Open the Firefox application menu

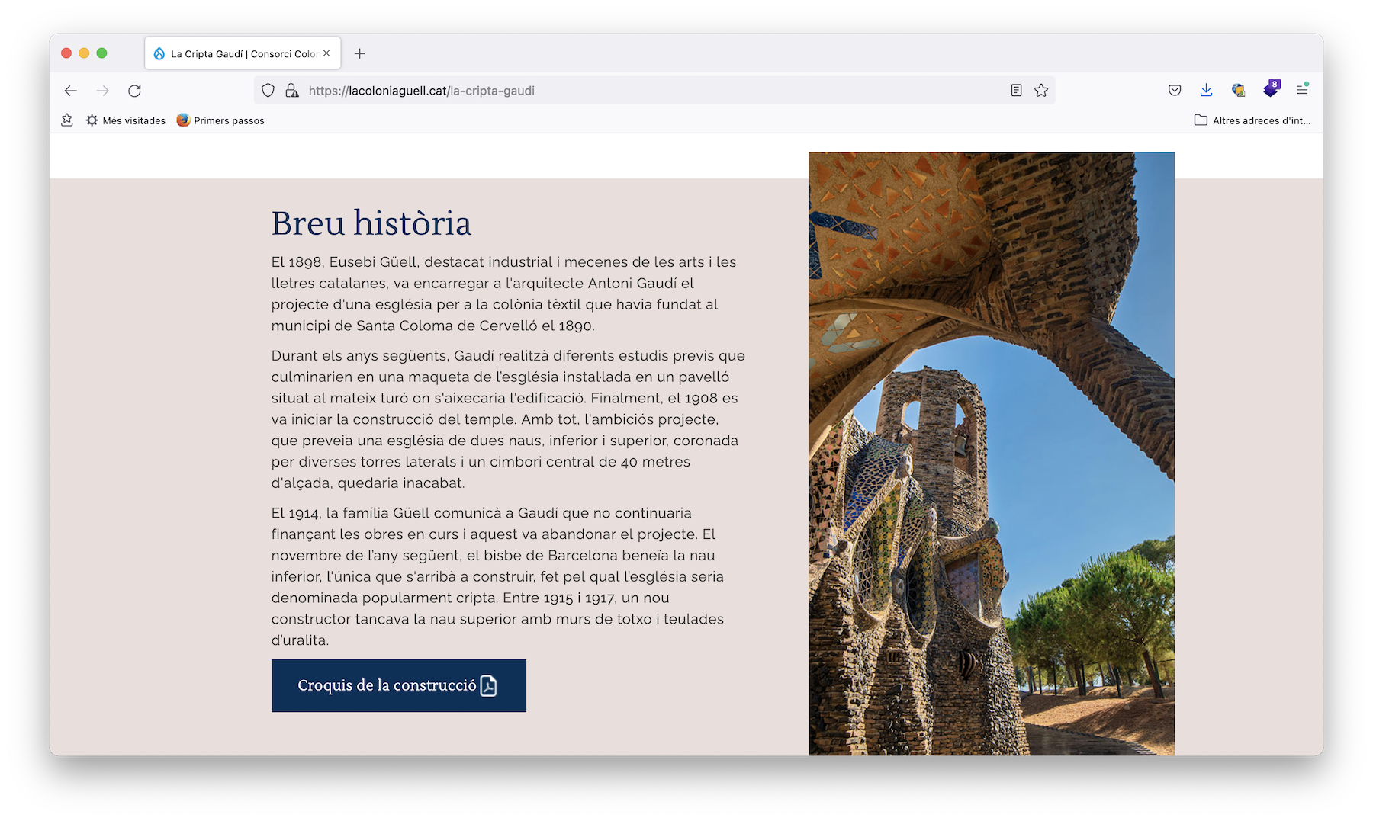coord(1302,91)
